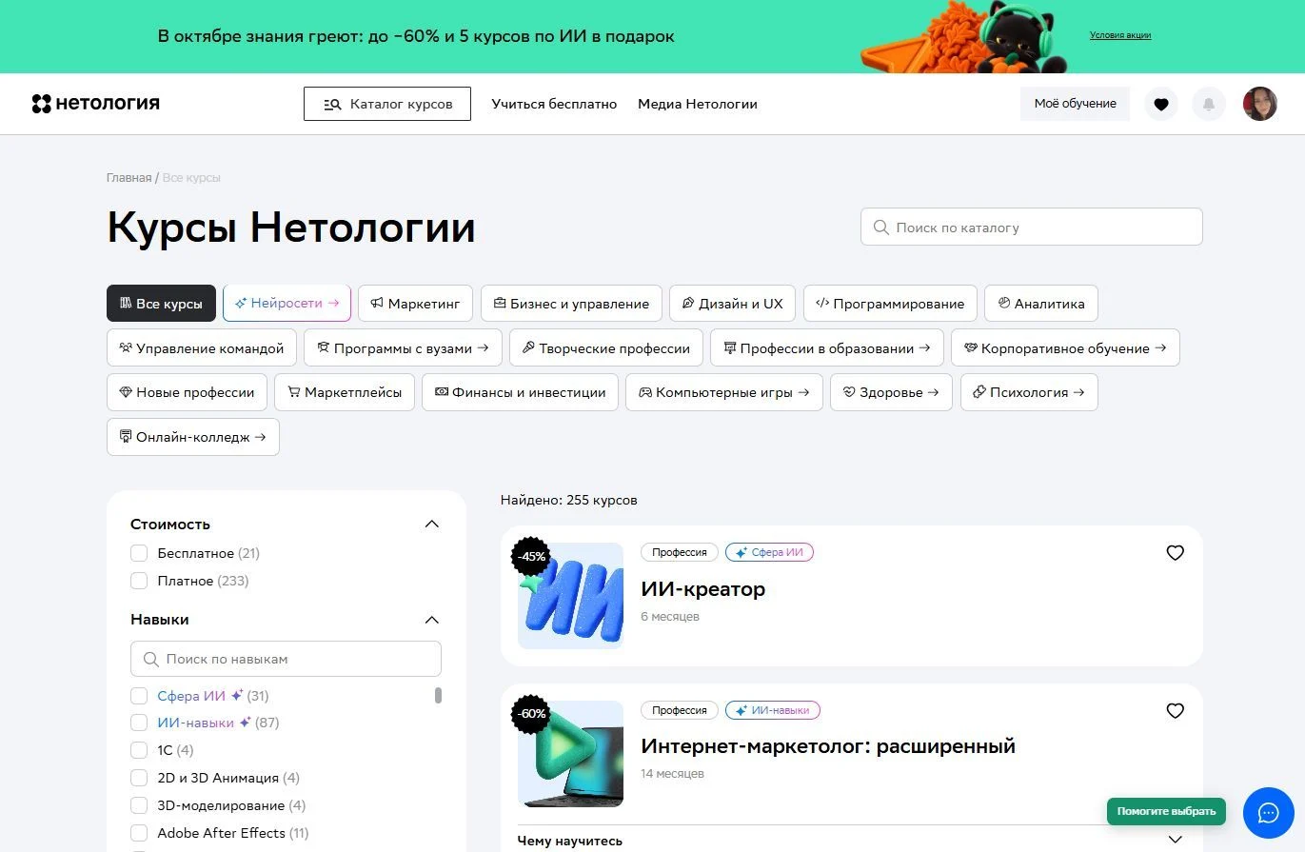This screenshot has height=852, width=1305.
Task: Go to Главная in the breadcrumb
Action: click(x=129, y=178)
